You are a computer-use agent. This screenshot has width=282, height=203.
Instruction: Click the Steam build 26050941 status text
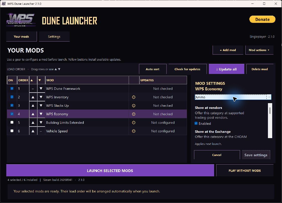[x=58, y=180]
